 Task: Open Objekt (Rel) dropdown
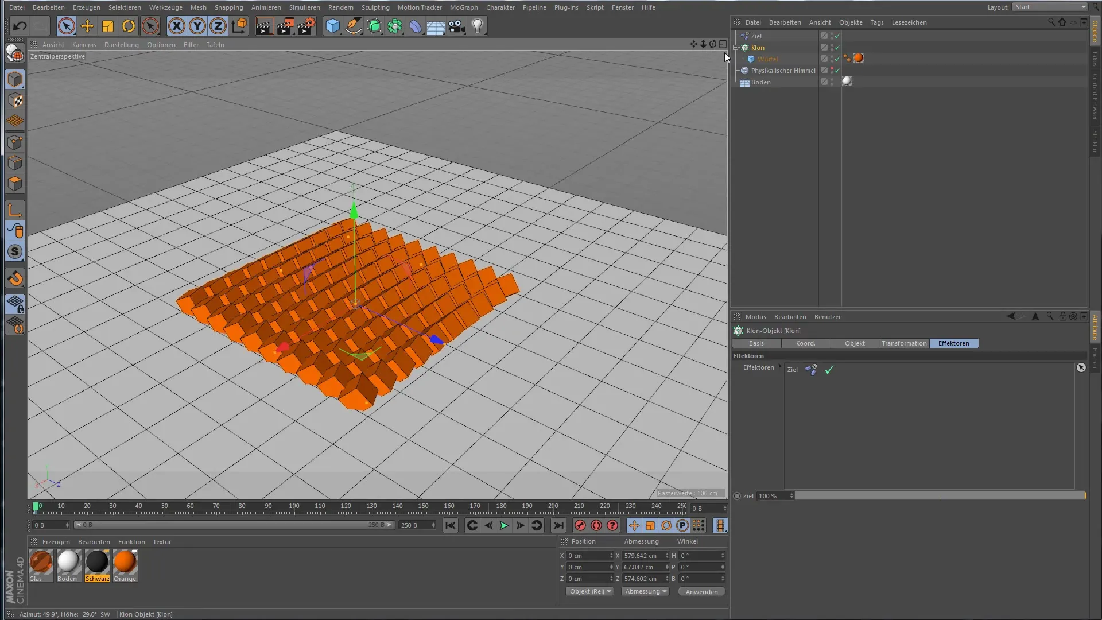pos(589,591)
